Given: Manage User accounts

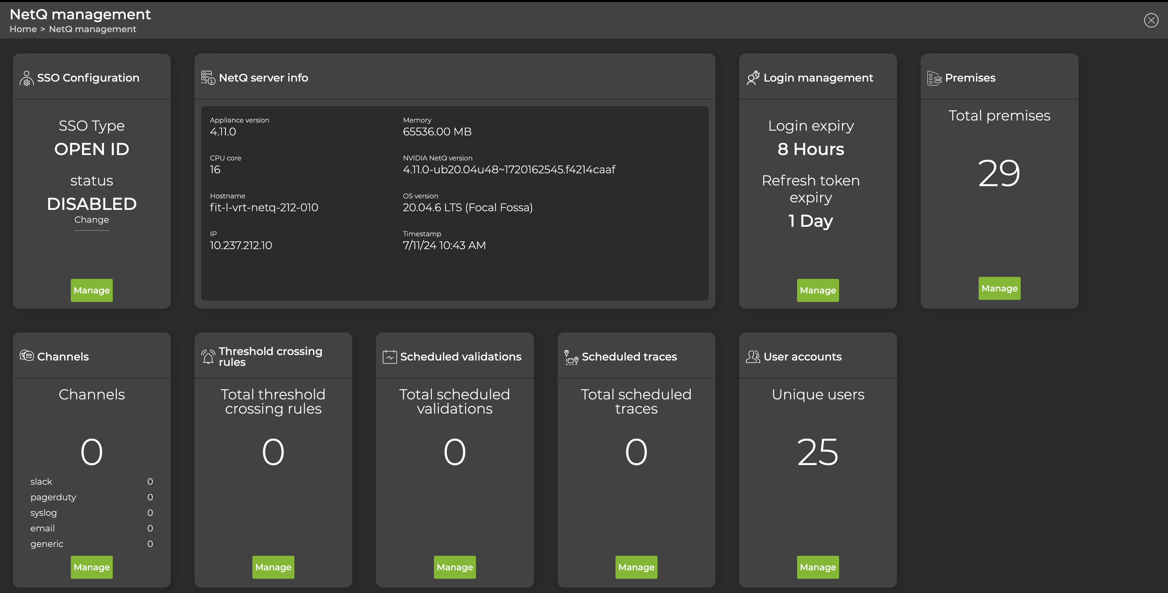Looking at the screenshot, I should coord(817,567).
